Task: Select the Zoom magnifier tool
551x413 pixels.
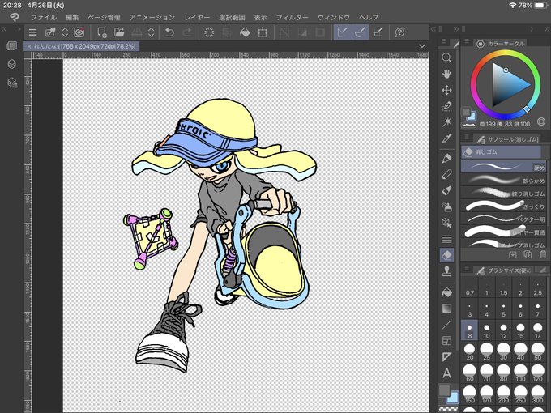Action: tap(446, 58)
